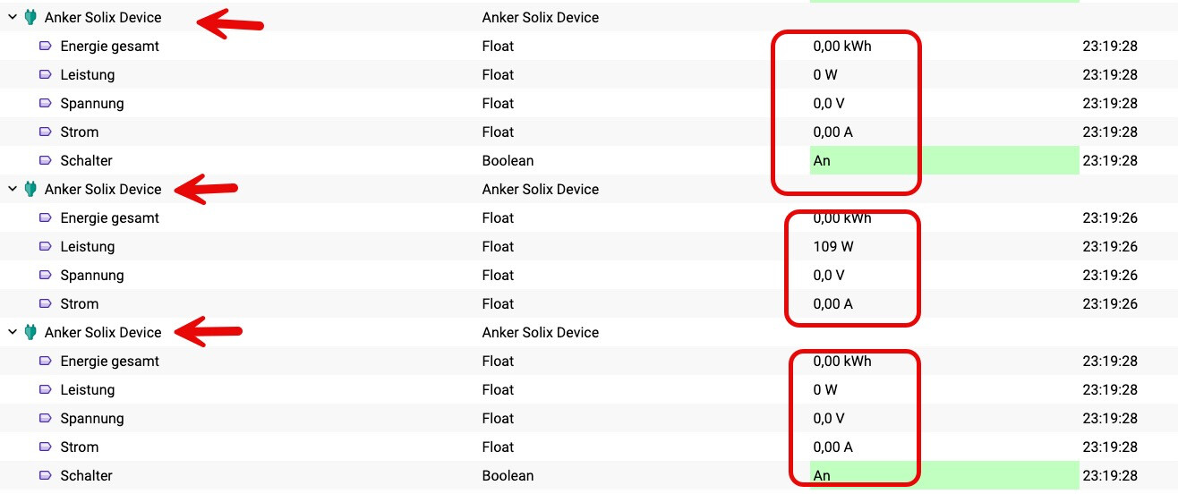Click the plug icon of the bottom Anker Solix Device
The width and height of the screenshot is (1178, 494).
coord(30,332)
